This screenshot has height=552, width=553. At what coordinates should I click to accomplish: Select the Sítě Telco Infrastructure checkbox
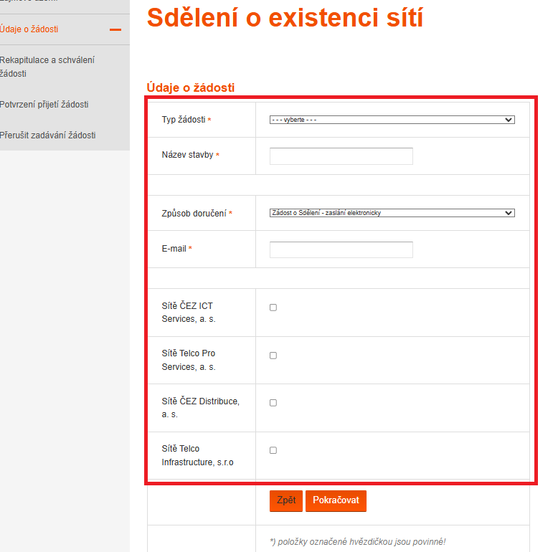(273, 450)
